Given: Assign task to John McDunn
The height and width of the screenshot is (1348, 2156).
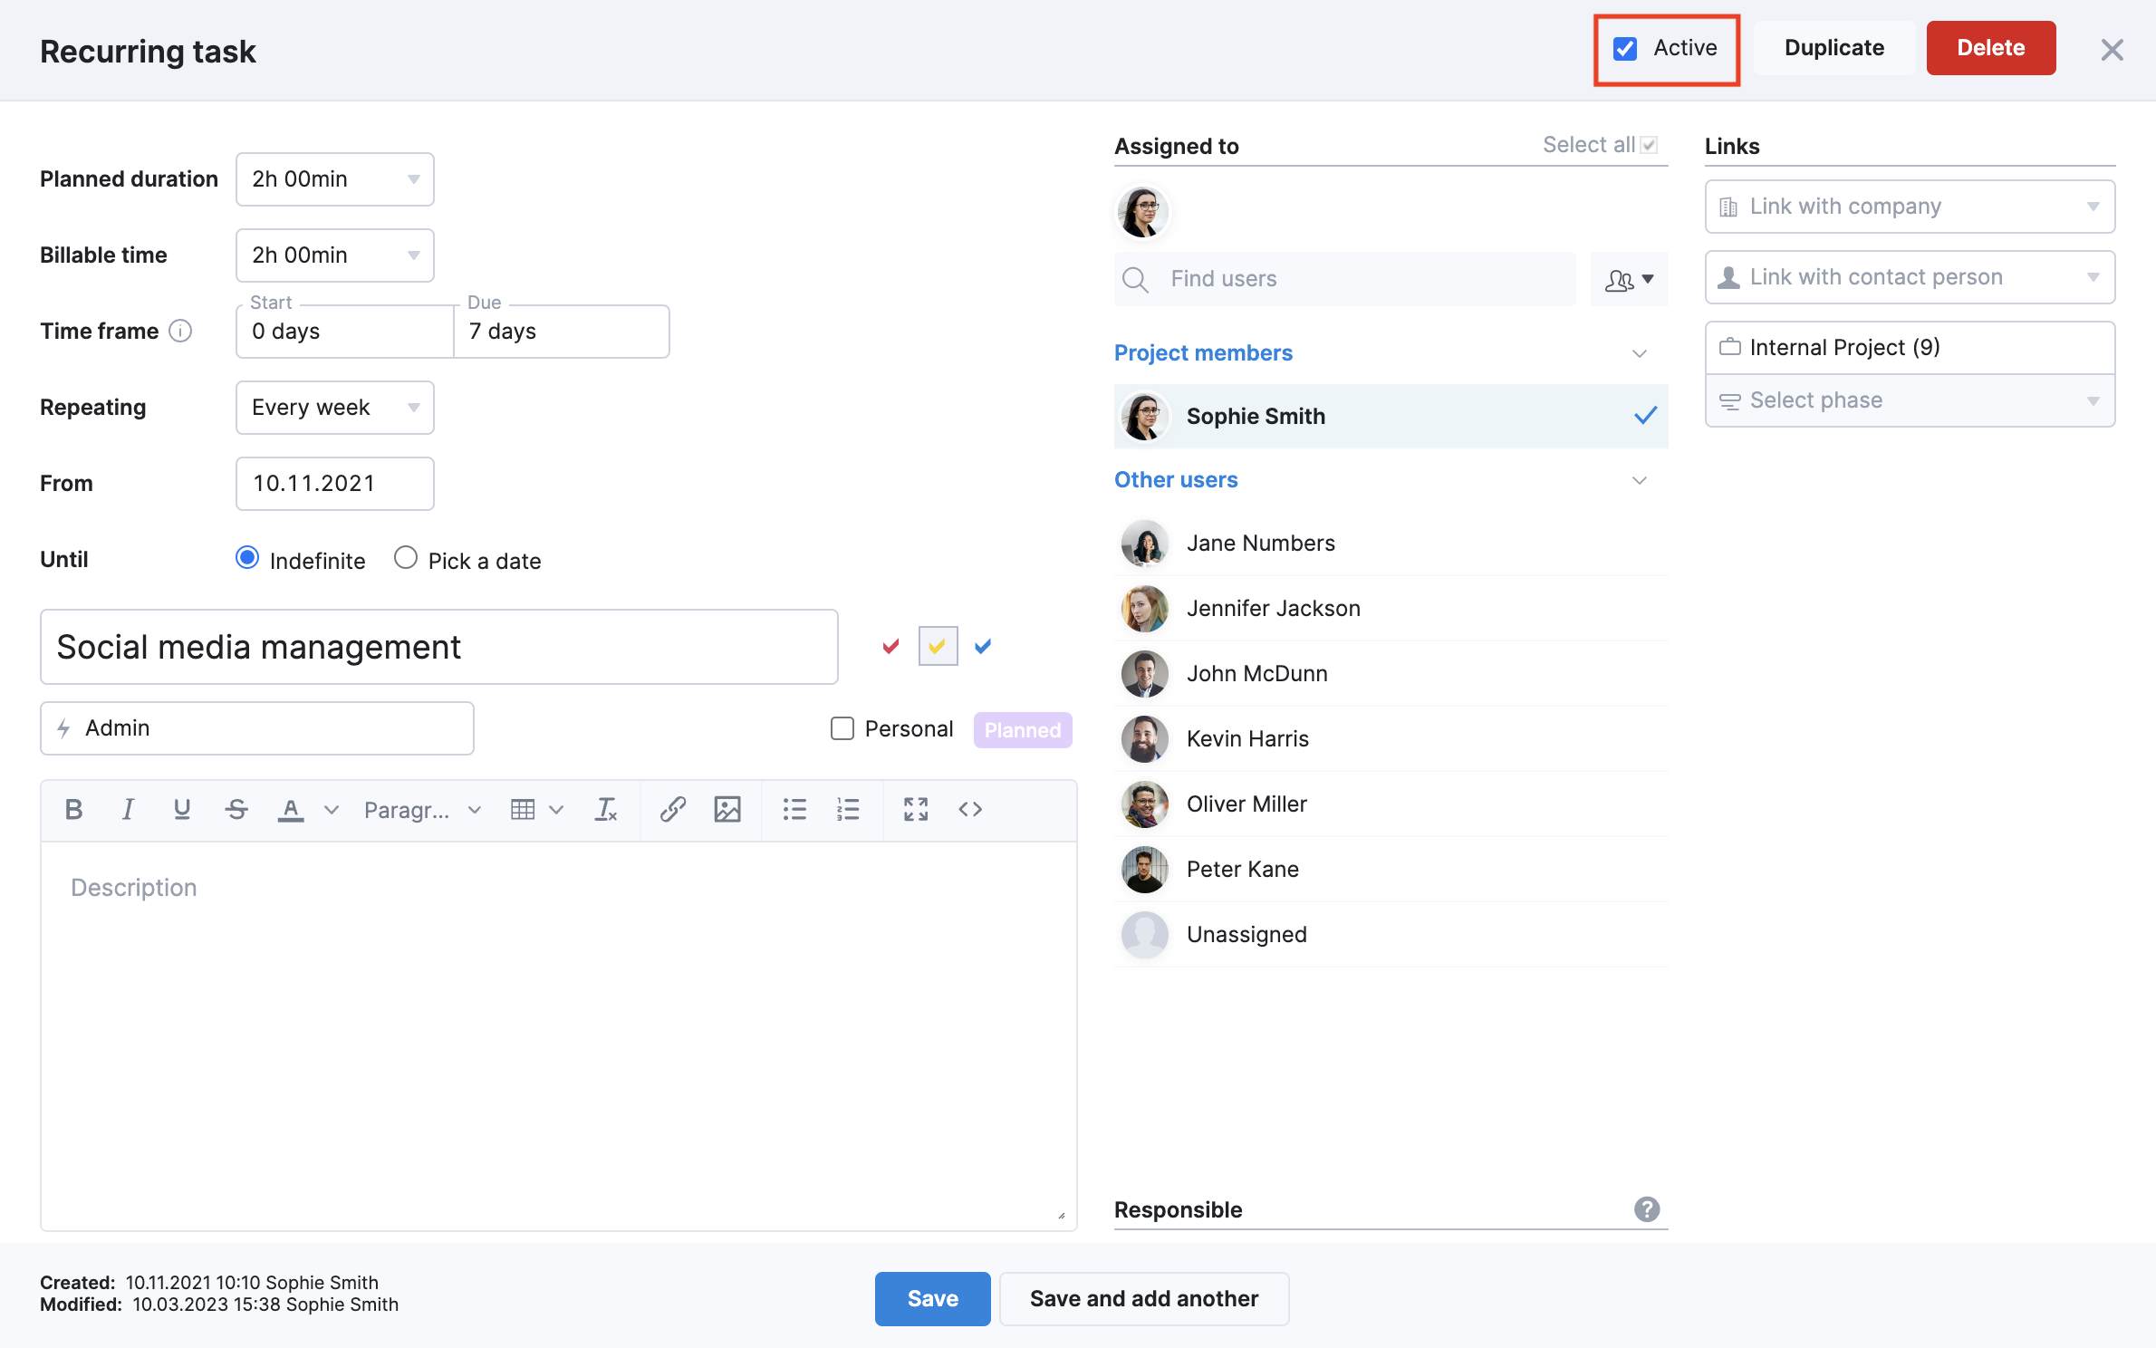Looking at the screenshot, I should point(1391,674).
